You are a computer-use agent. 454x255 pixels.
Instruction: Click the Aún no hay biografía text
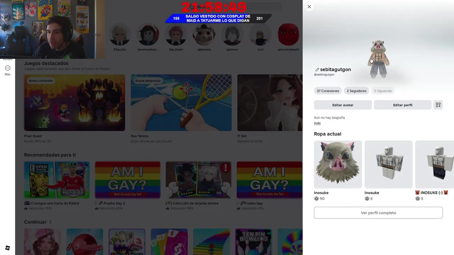pyautogui.click(x=329, y=118)
